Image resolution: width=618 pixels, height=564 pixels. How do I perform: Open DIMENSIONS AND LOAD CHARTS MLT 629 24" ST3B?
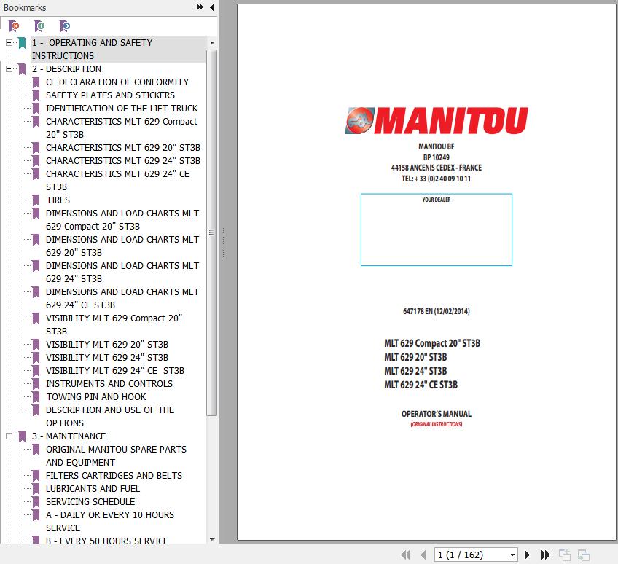tap(122, 272)
